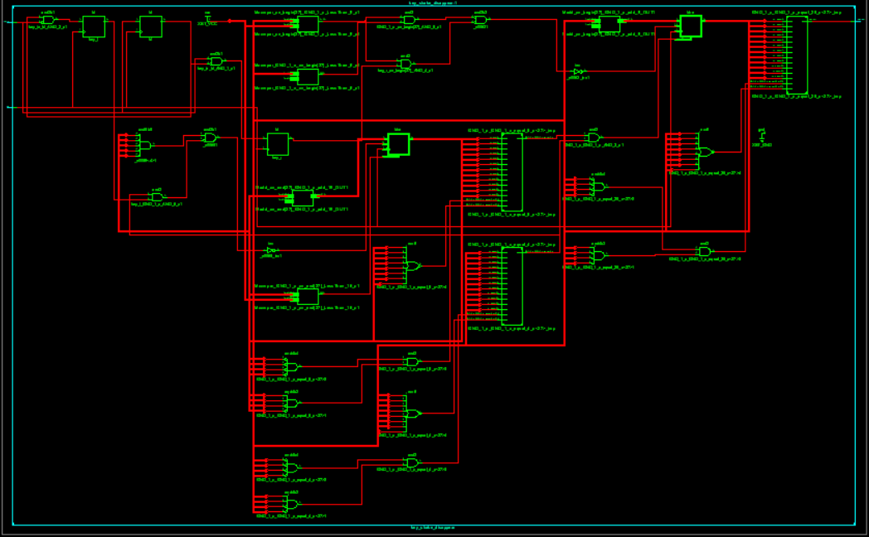Select the inv inverter buffer near top right
This screenshot has width=869, height=537.
577,71
